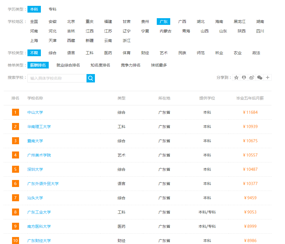The height and width of the screenshot is (244, 285).
Task: Select 江苏 region filter
Action: pos(108,31)
